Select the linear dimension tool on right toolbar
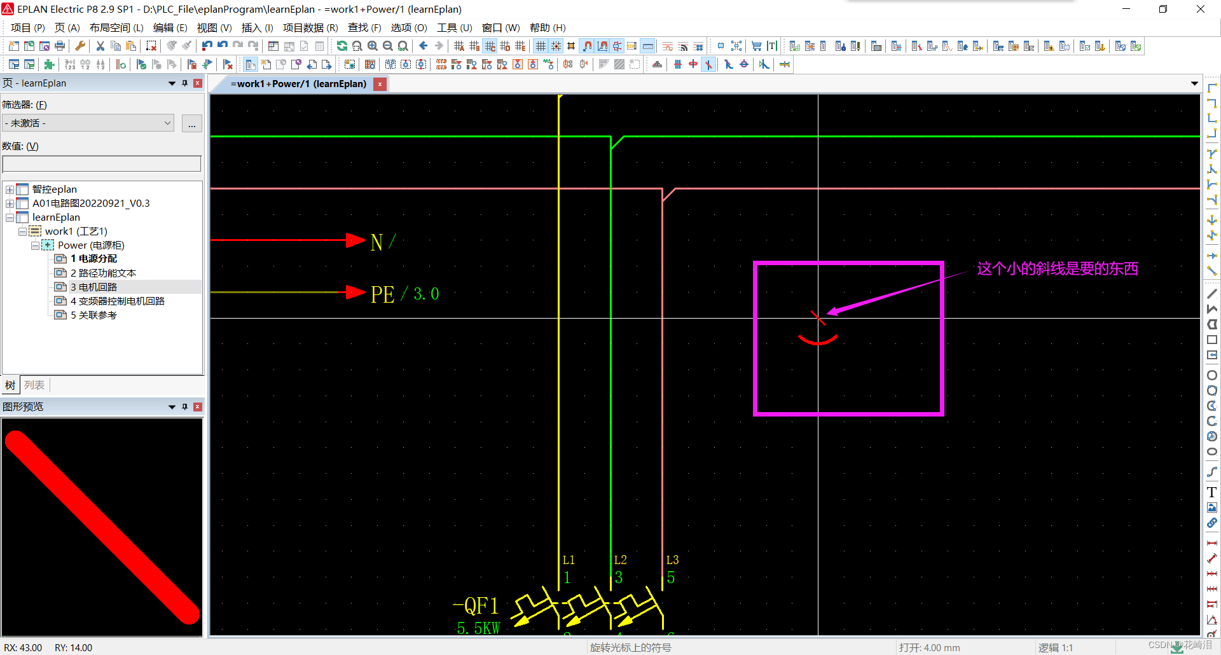 pos(1212,543)
